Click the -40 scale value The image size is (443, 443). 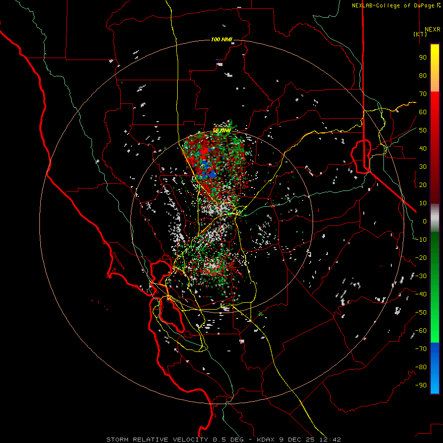[421, 294]
